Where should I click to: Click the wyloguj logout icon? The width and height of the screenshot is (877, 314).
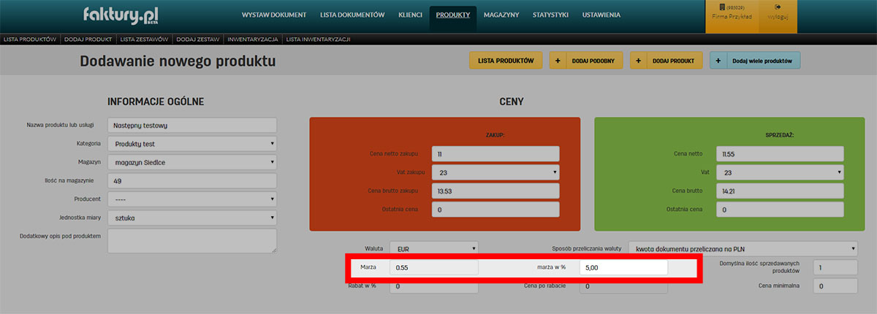pyautogui.click(x=778, y=7)
